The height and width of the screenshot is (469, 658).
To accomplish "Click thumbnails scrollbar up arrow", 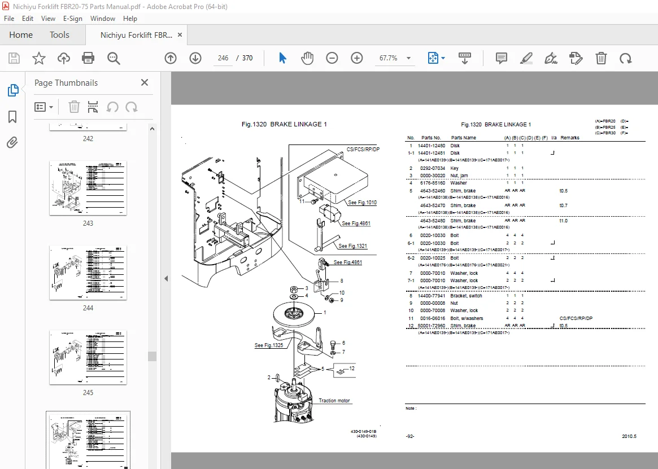I will coord(152,129).
